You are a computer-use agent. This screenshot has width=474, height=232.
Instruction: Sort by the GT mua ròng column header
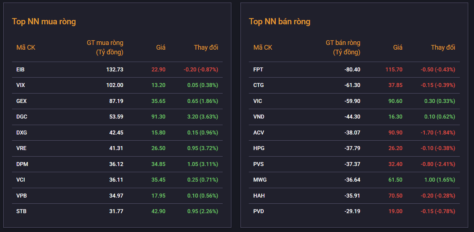[105, 47]
